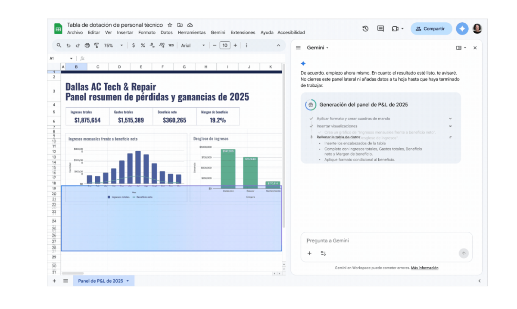Add a new sheet with plus button
517x309 pixels.
click(x=54, y=281)
